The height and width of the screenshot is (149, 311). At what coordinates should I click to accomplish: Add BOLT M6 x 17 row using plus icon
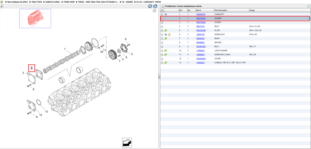[x=162, y=47]
